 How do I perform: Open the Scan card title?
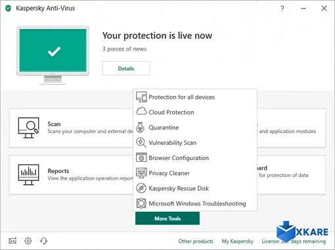click(54, 124)
